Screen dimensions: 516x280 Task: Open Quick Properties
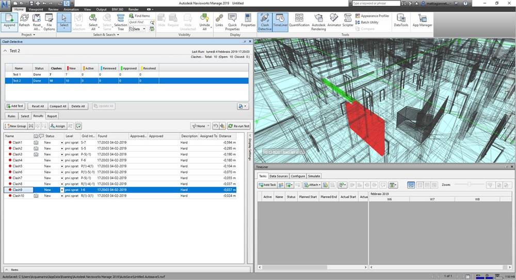coord(232,22)
